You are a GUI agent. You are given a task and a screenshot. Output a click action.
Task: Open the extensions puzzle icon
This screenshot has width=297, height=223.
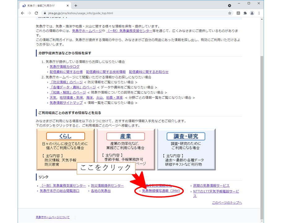[x=245, y=13]
